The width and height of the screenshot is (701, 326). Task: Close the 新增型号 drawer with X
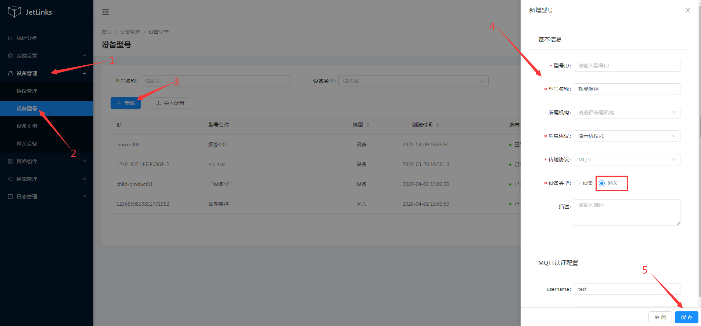pos(687,10)
